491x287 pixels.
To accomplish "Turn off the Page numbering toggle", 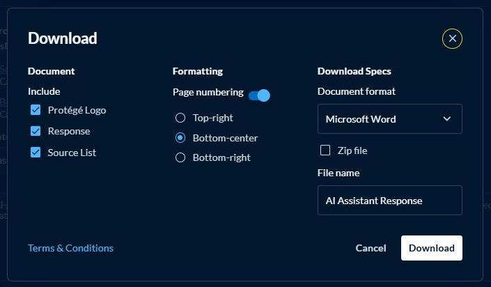I will click(x=259, y=95).
